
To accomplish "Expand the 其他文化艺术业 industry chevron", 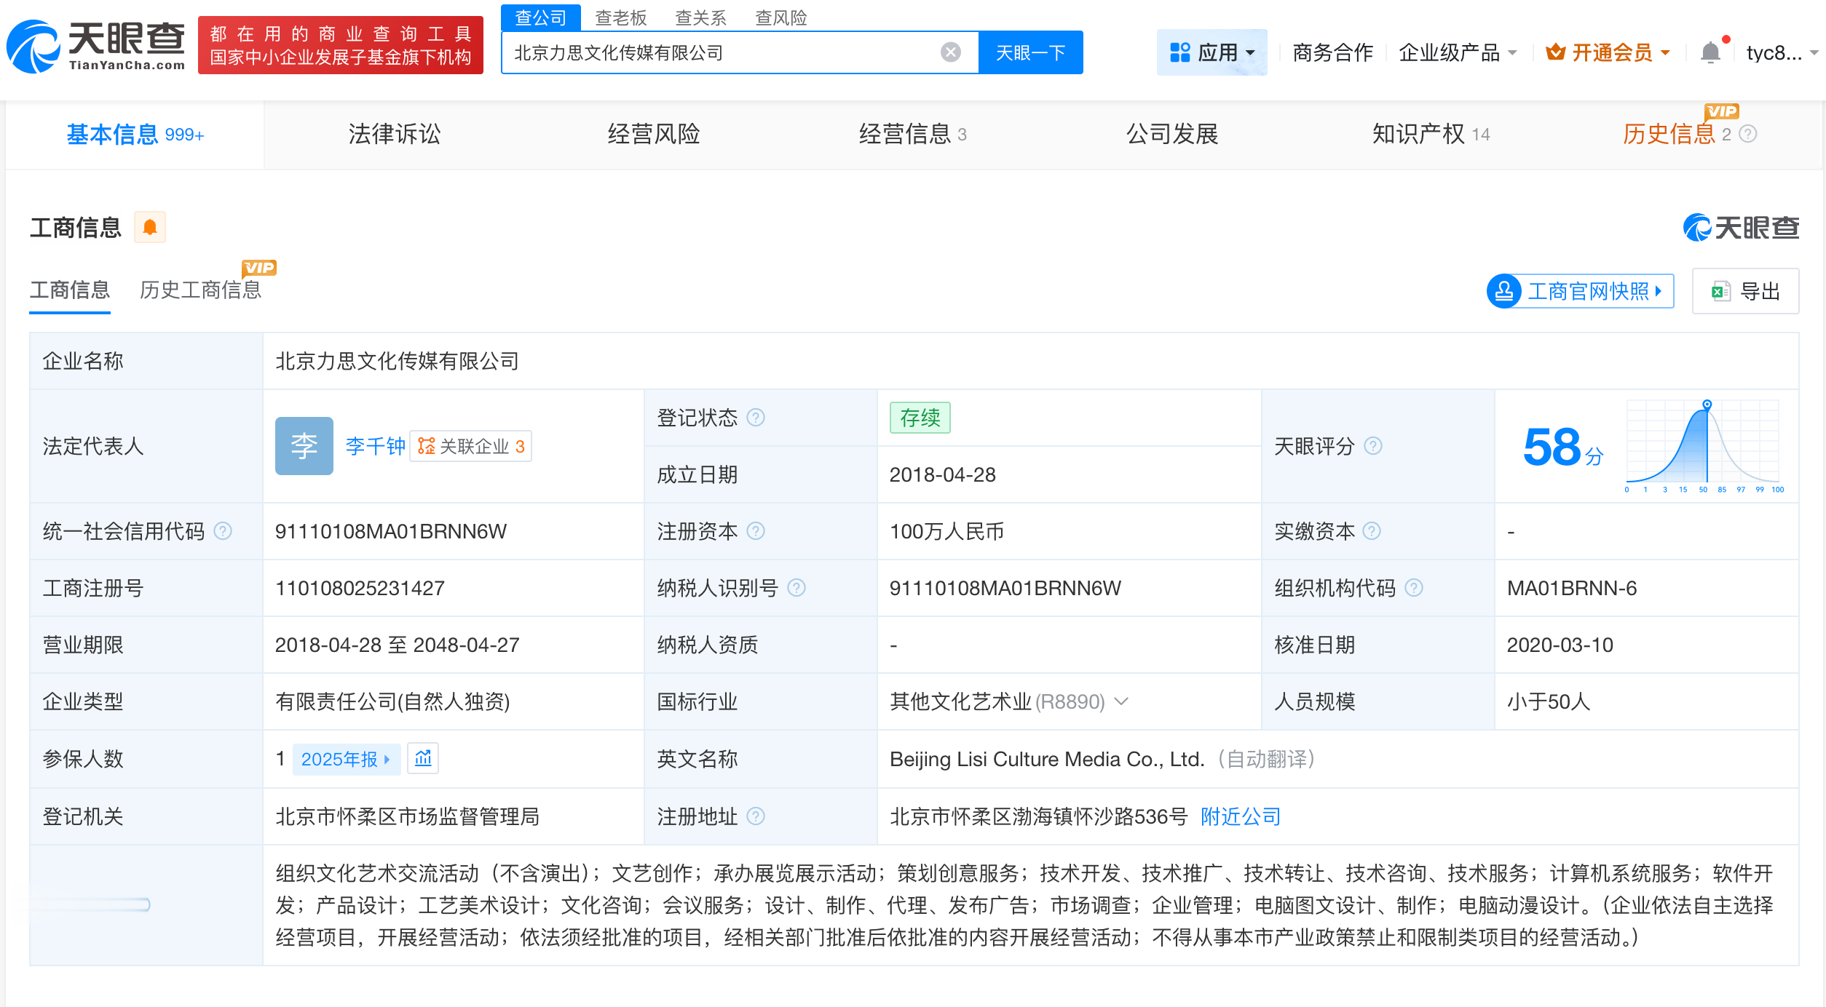I will [1121, 702].
